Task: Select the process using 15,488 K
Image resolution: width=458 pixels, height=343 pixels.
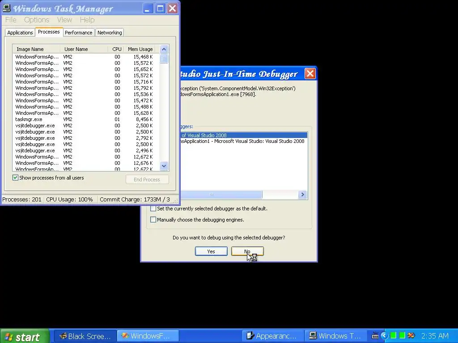Action: tap(86, 107)
